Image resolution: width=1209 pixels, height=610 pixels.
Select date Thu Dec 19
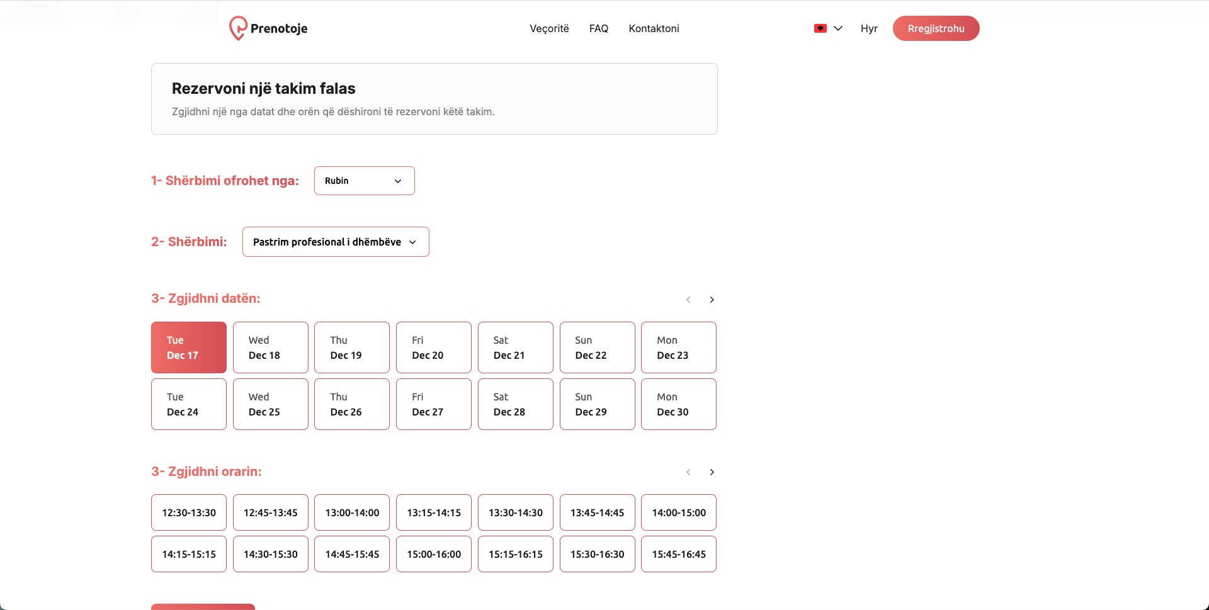352,347
